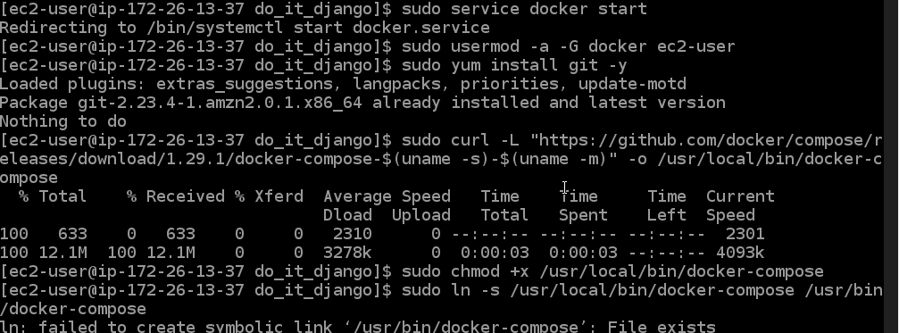Click the 12.1M total download value
Viewport: 899px width, 333px height.
tap(63, 253)
